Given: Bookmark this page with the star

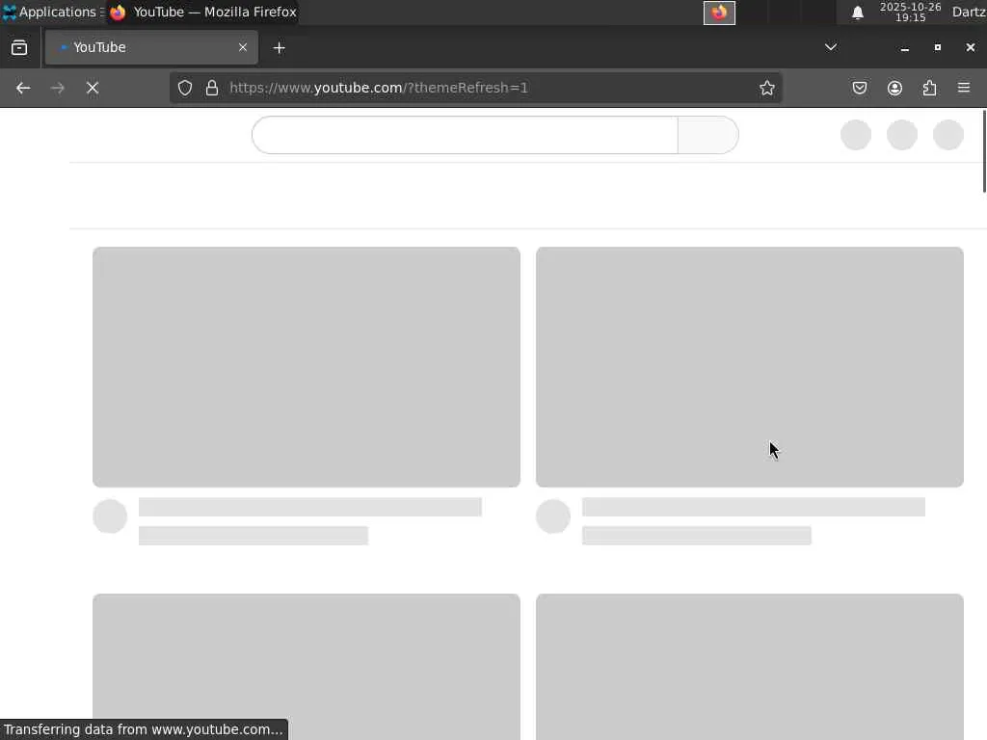Looking at the screenshot, I should coord(766,88).
